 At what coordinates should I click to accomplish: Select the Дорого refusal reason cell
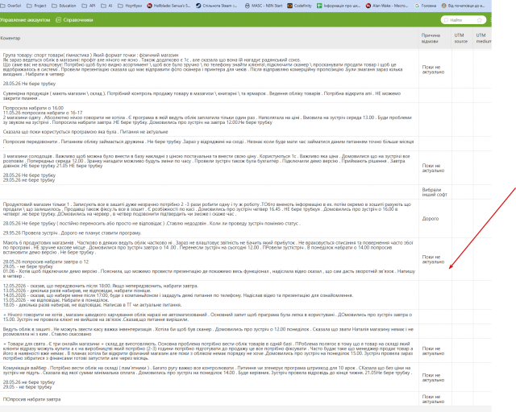[x=435, y=219]
